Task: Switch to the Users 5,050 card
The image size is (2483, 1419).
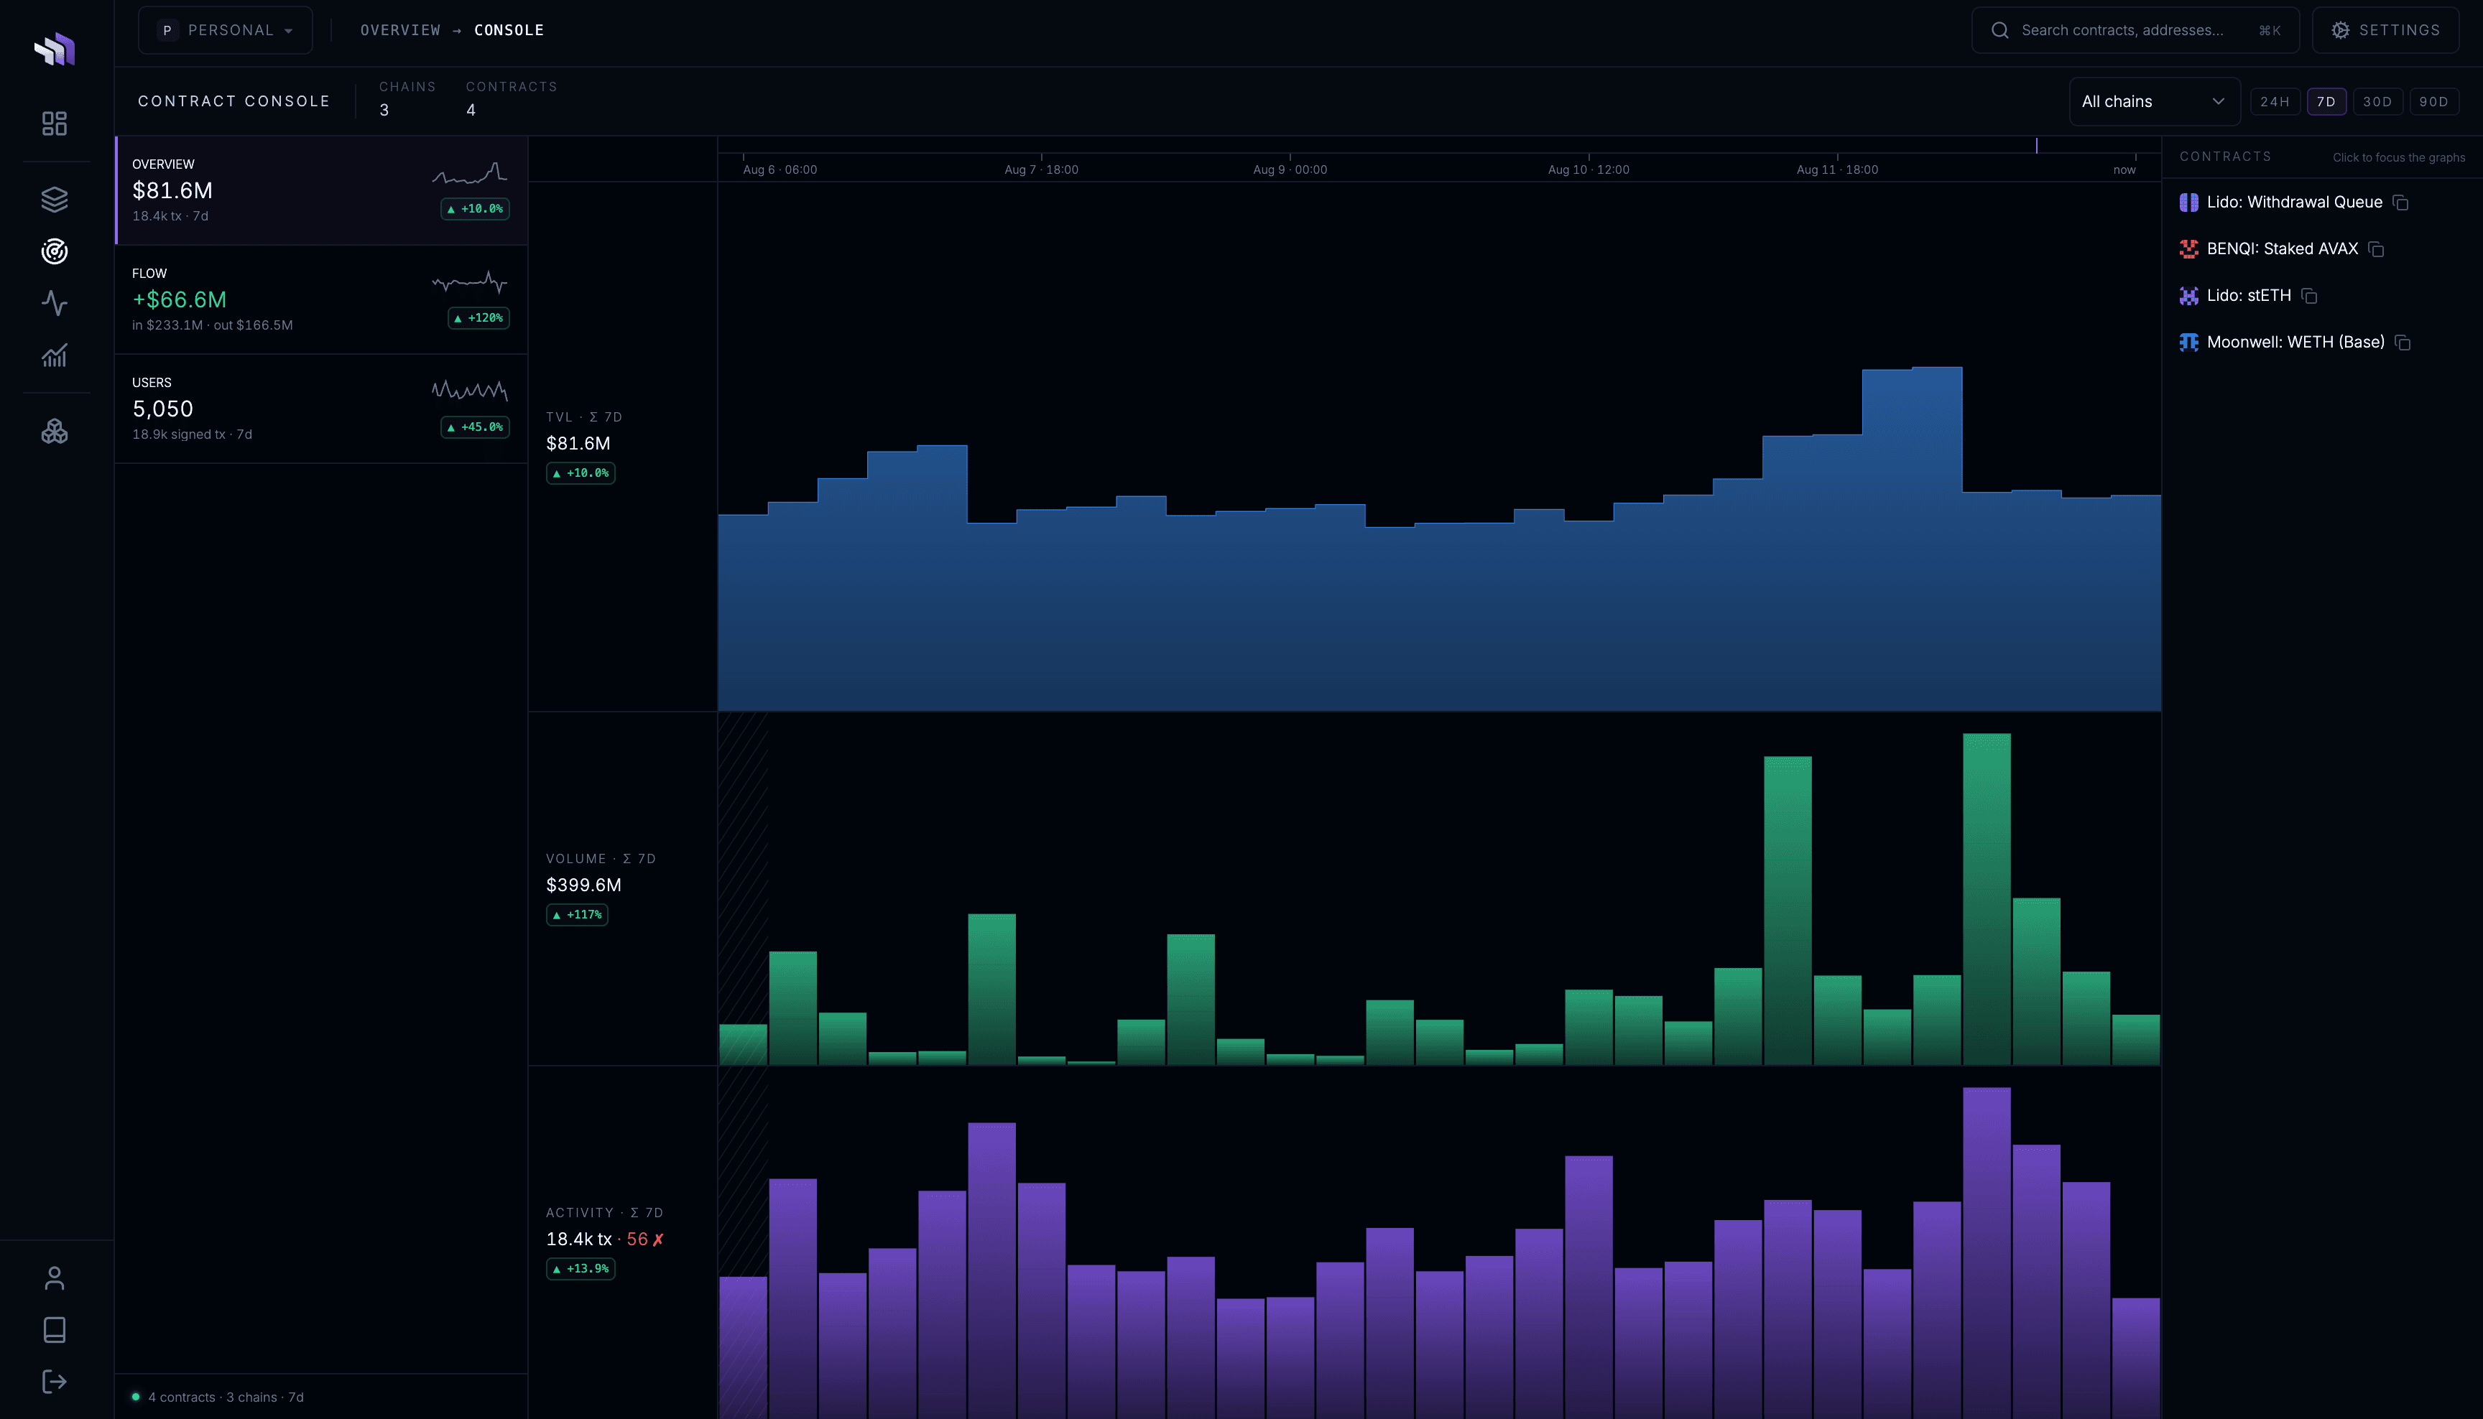Action: 322,409
